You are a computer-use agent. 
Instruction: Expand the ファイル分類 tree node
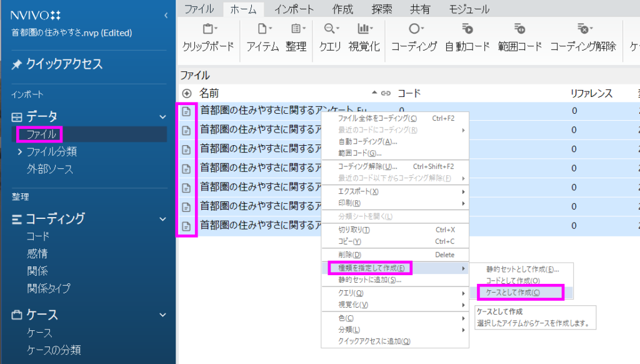tap(20, 152)
